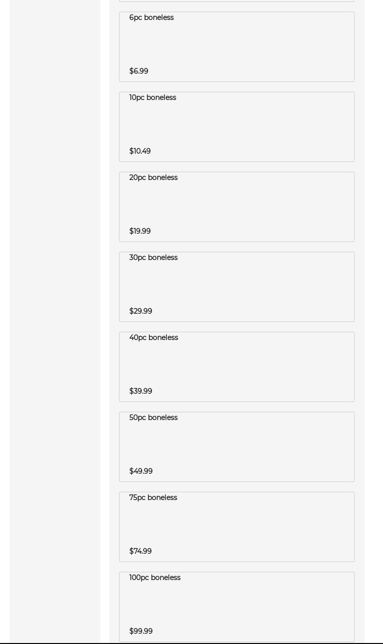
Task: Open the 75pc boneless item name
Action: tap(153, 498)
